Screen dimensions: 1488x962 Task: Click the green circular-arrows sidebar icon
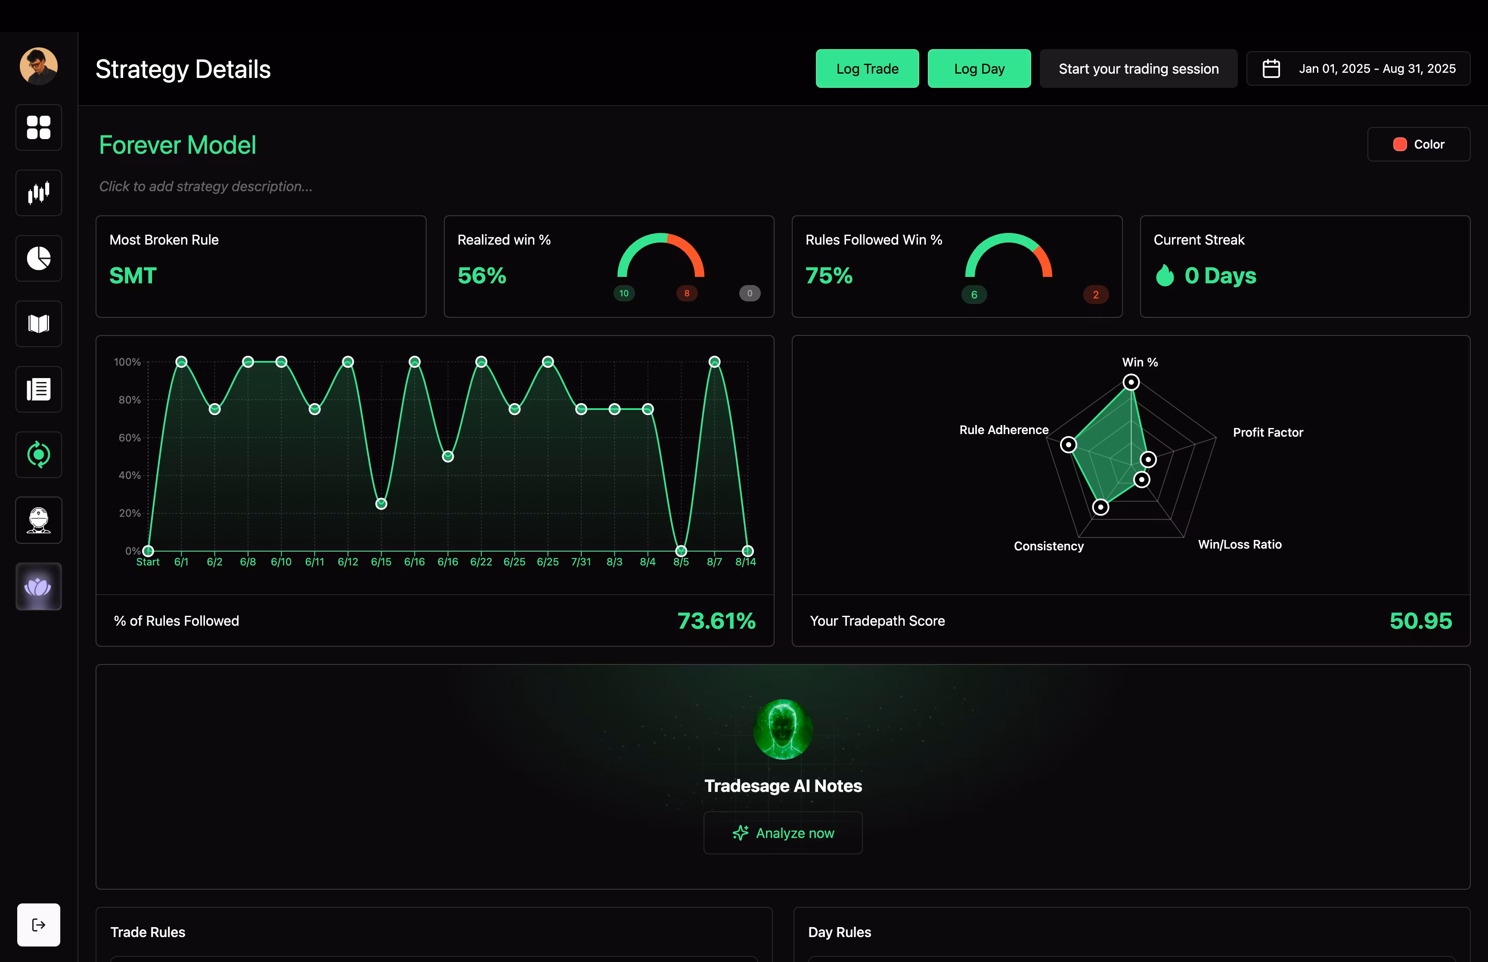point(39,455)
